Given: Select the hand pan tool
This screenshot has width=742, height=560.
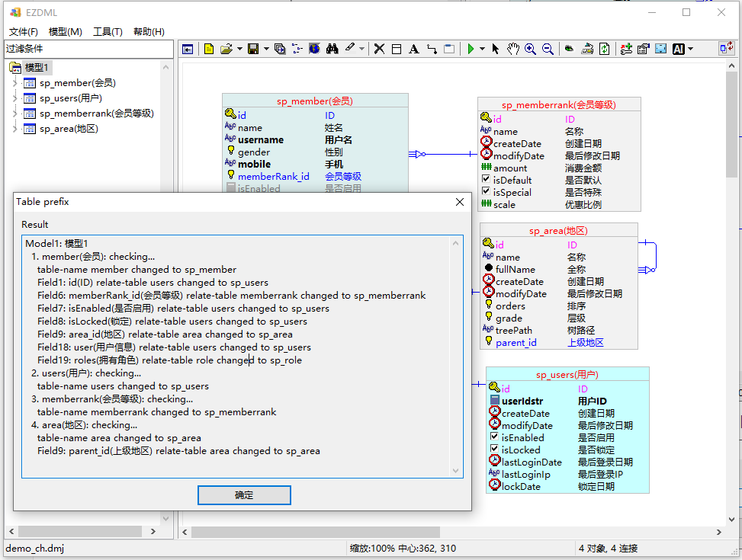Looking at the screenshot, I should click(x=513, y=49).
